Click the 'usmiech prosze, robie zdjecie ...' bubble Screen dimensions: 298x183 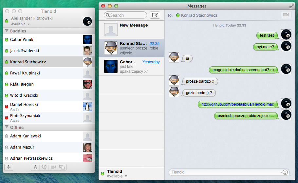point(246,116)
